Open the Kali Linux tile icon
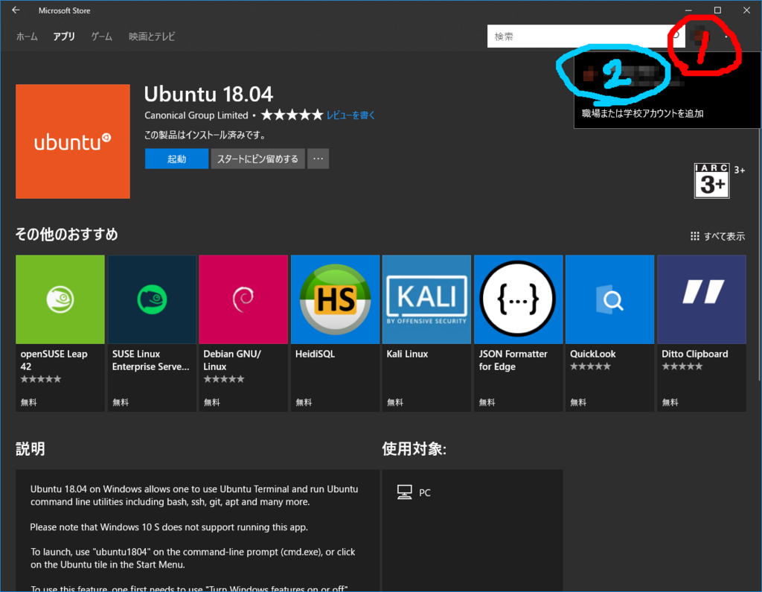The height and width of the screenshot is (592, 762). 426,299
